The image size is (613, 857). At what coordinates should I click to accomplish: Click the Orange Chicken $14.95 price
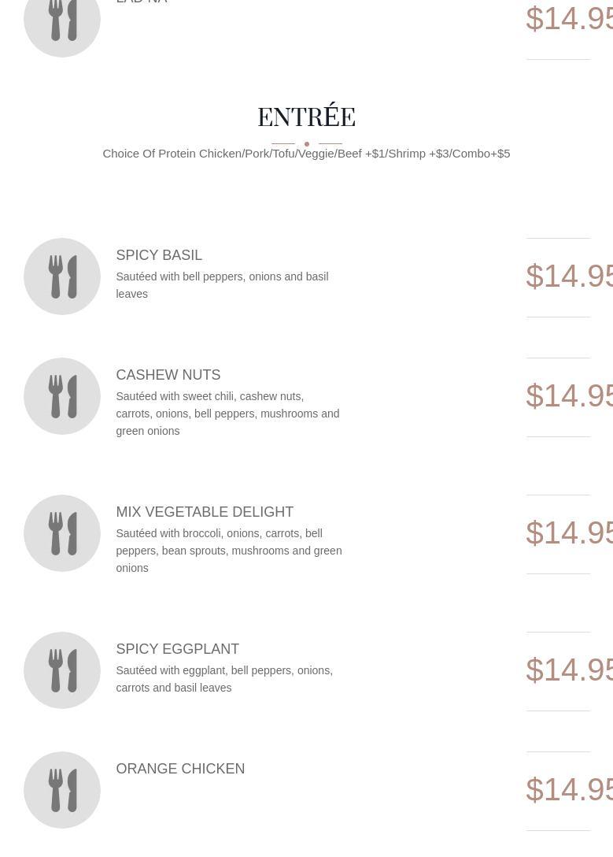[570, 790]
